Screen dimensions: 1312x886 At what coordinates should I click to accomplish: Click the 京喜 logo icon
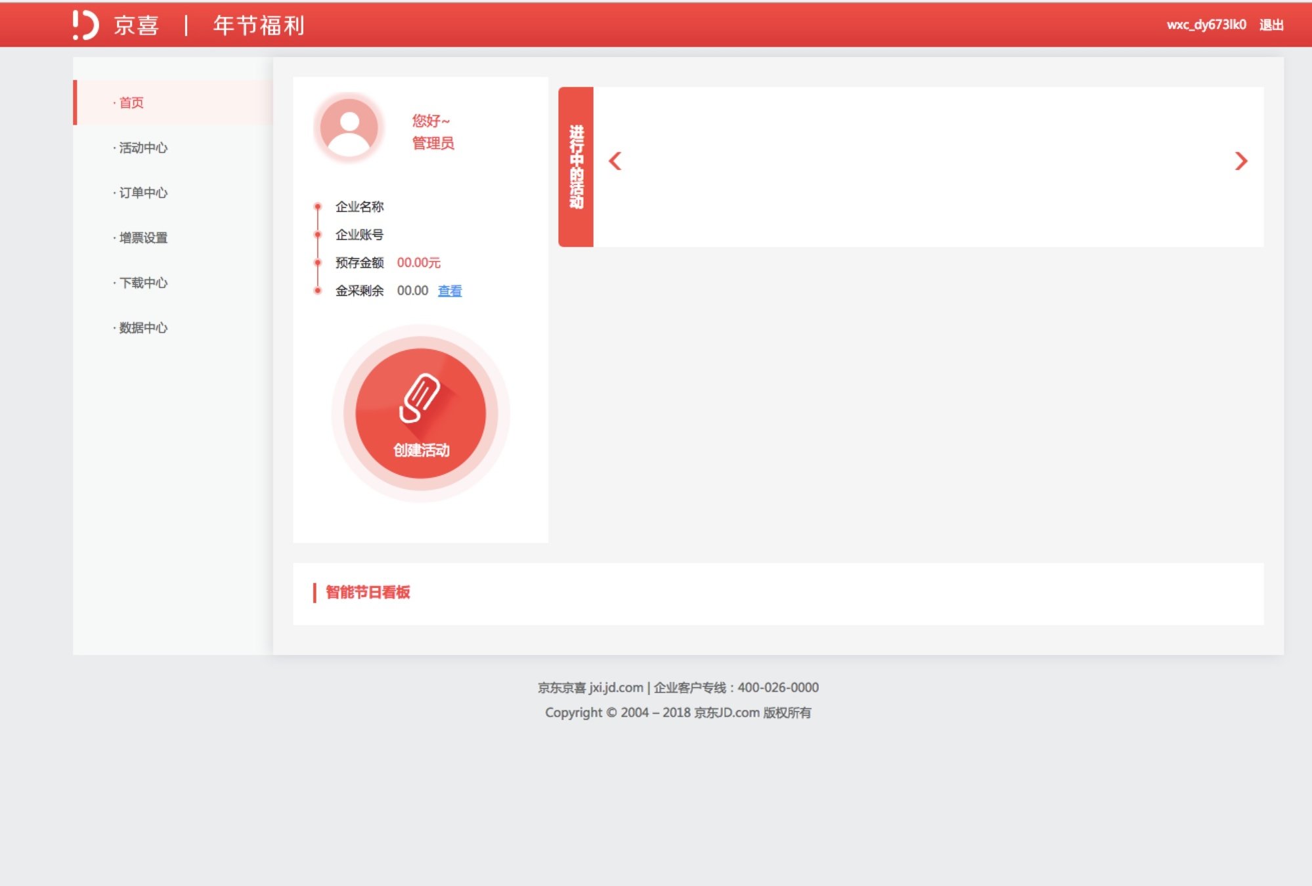click(85, 25)
